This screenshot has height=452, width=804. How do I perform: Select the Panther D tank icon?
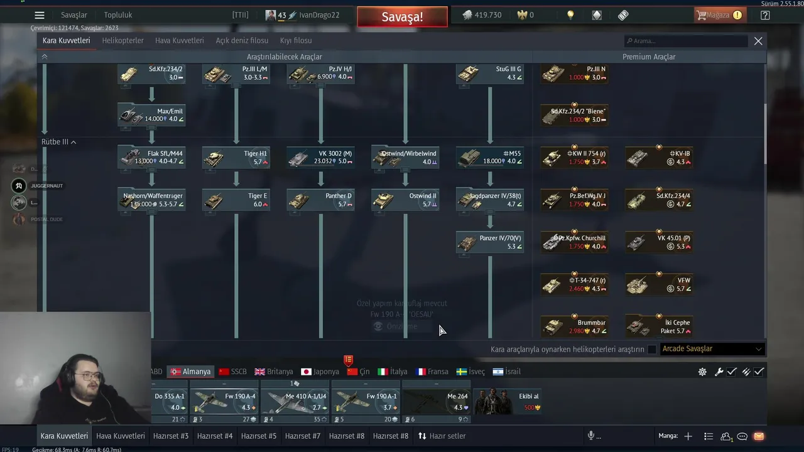point(299,201)
